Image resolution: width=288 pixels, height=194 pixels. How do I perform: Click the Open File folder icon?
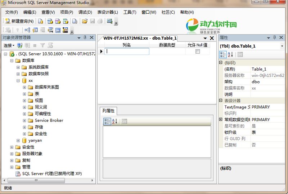coord(85,21)
